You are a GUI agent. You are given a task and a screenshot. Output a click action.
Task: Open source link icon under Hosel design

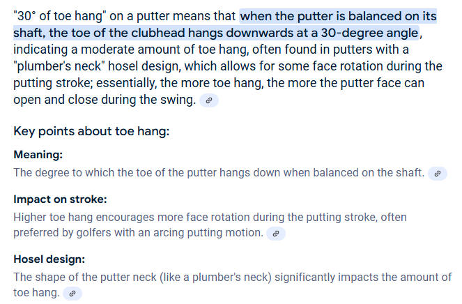click(x=72, y=294)
